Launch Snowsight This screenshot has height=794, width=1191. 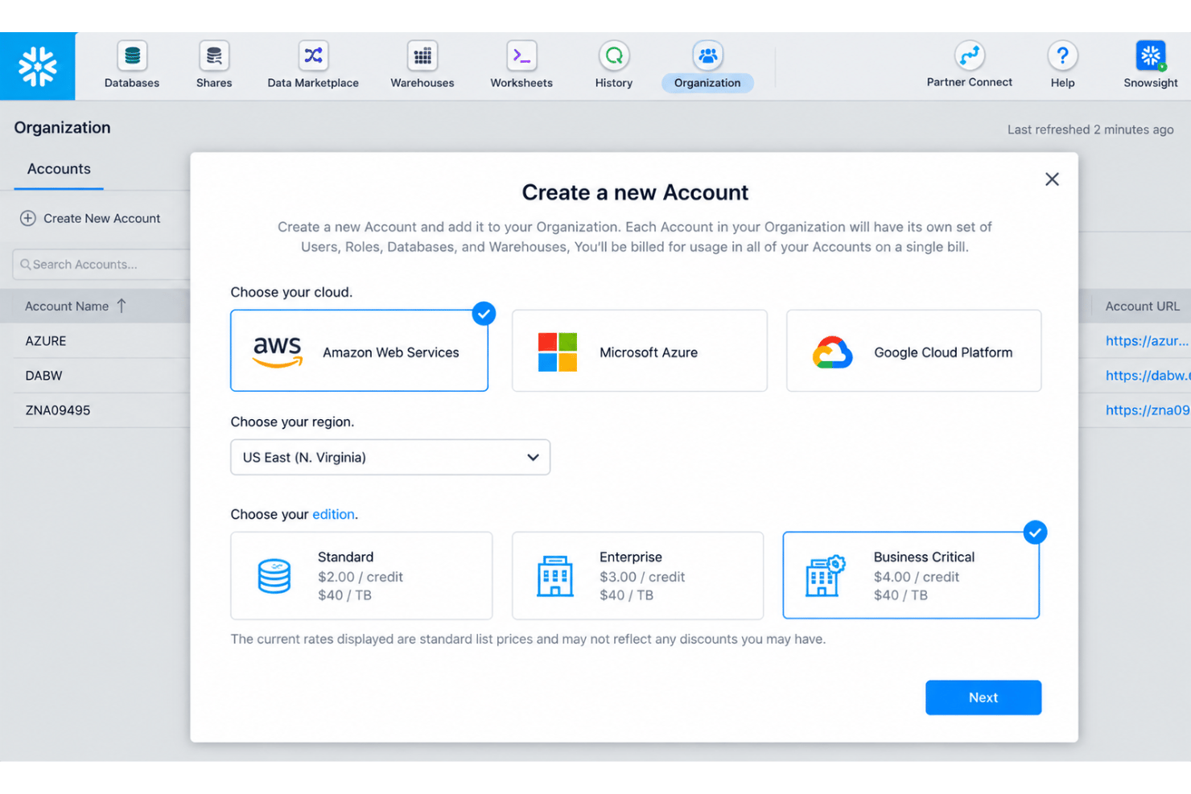[x=1151, y=65]
